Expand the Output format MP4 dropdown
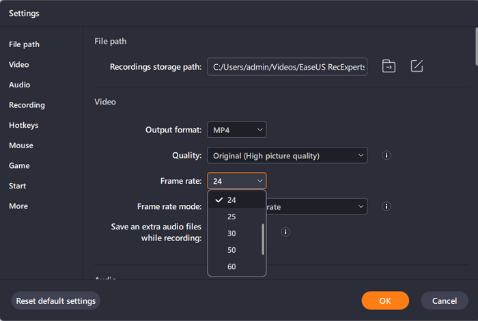The image size is (478, 321). click(237, 130)
